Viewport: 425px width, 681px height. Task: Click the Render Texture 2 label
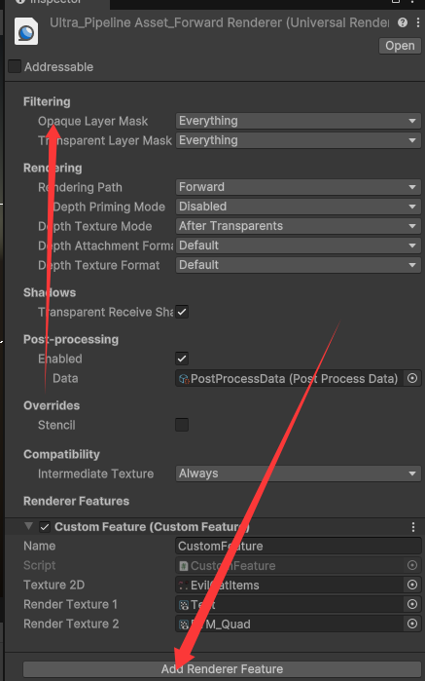pos(71,624)
